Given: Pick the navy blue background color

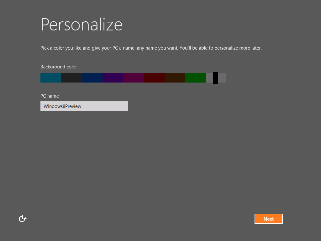Looking at the screenshot, I should tap(92, 78).
